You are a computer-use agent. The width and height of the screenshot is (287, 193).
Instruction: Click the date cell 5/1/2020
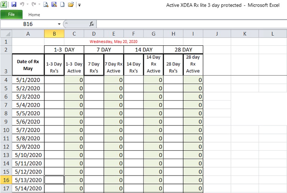click(28, 80)
